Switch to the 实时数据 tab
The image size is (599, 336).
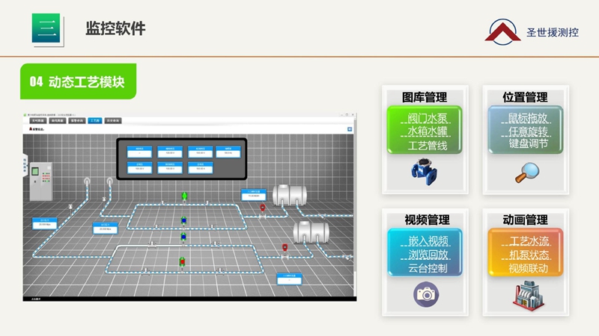coord(38,120)
